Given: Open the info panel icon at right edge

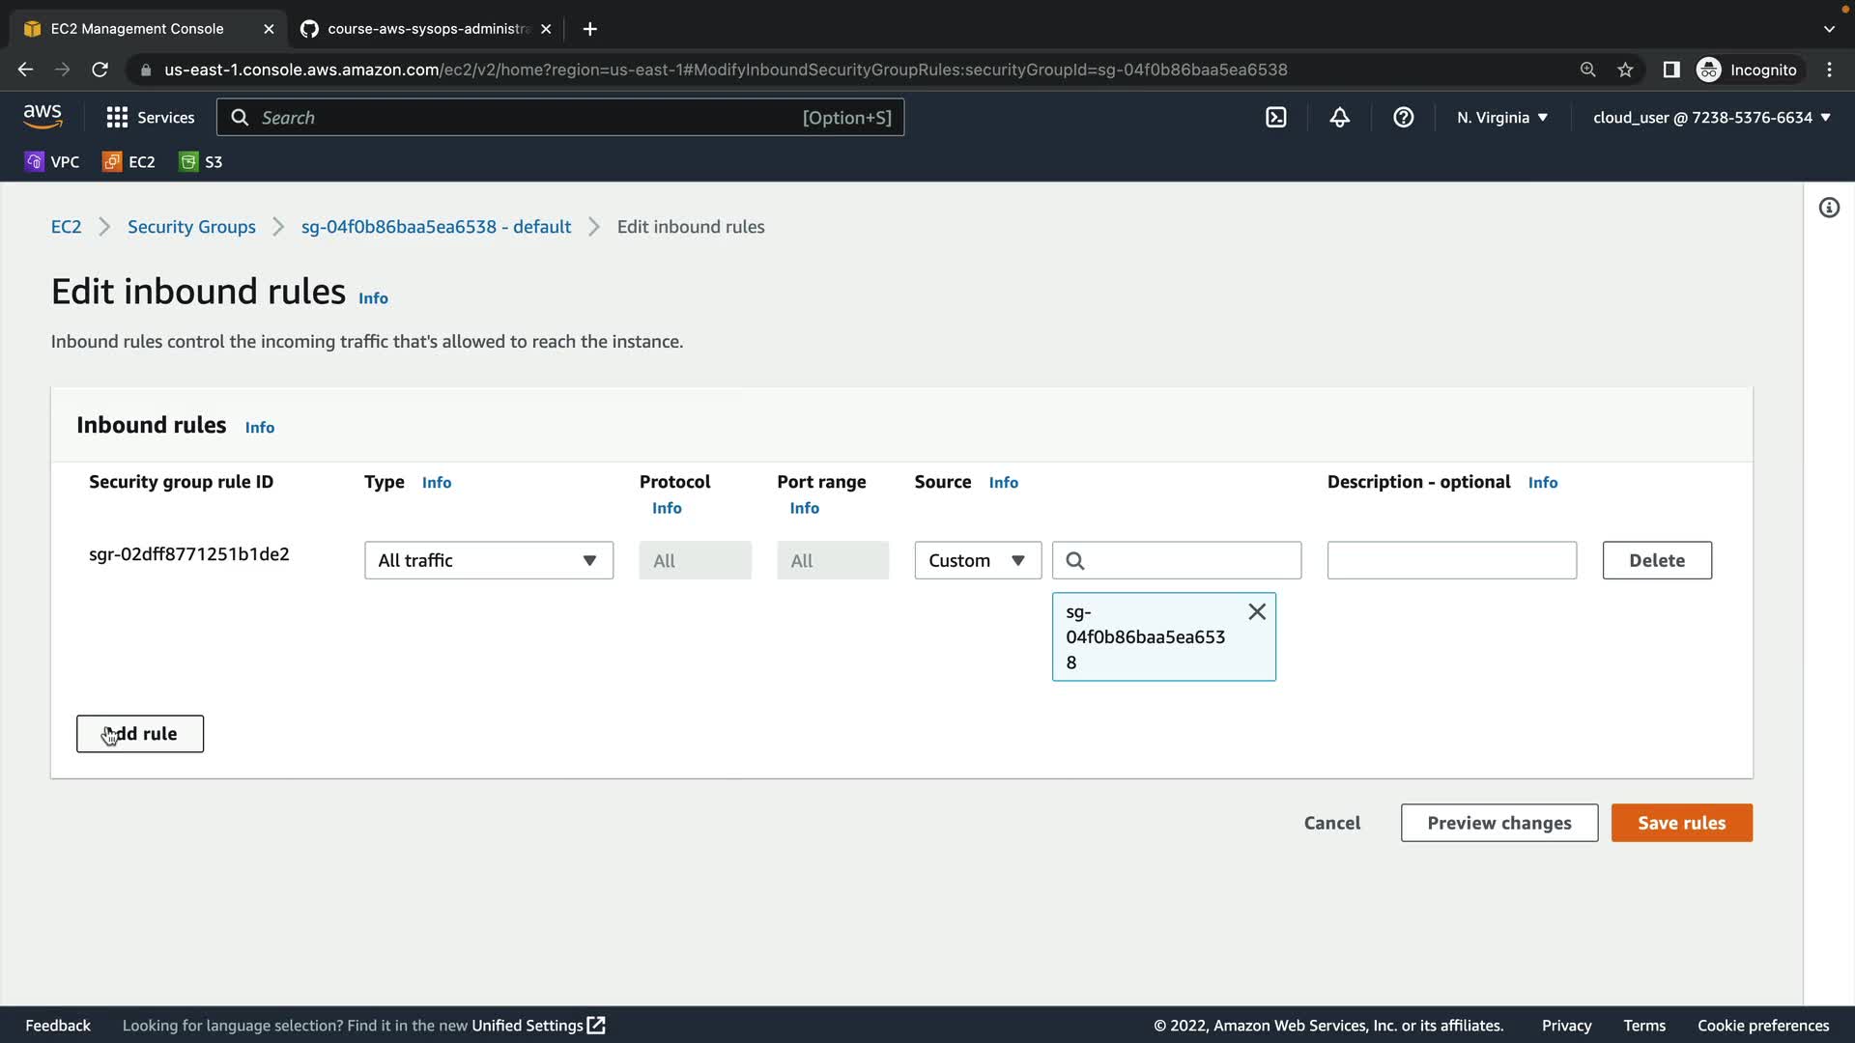Looking at the screenshot, I should 1828,208.
